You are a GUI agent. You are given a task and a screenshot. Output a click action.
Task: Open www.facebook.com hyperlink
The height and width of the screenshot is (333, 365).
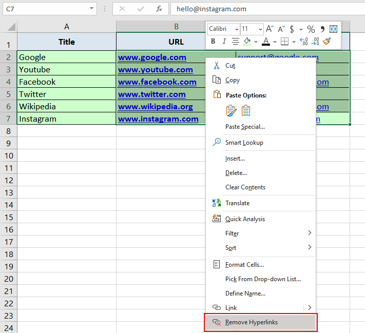pos(157,82)
